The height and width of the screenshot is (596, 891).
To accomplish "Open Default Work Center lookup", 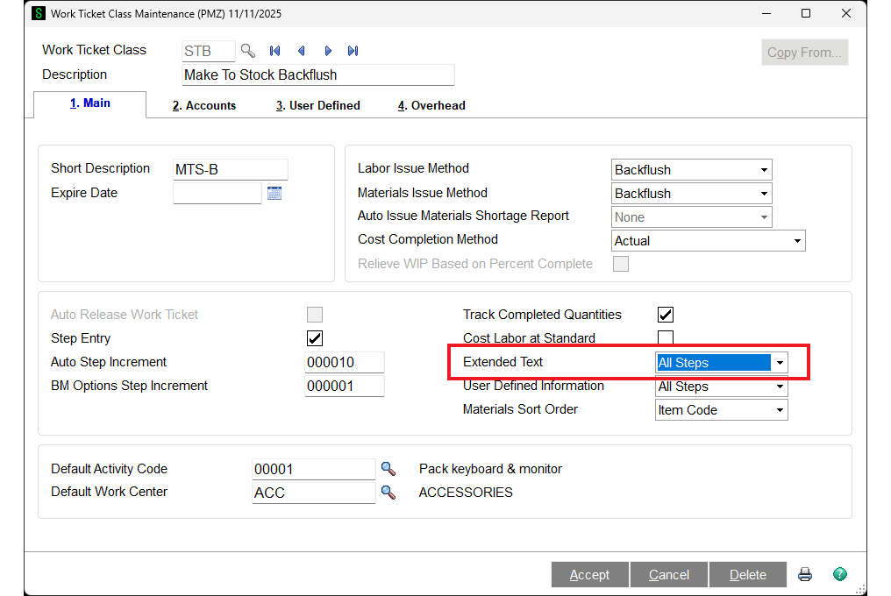I will pos(388,493).
